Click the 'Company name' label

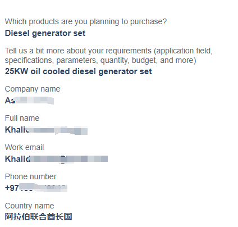click(x=33, y=89)
